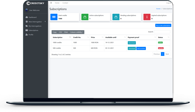
Task: Click the Profile user icon
Action: click(26, 35)
